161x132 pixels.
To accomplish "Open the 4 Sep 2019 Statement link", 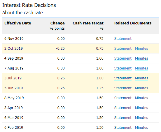I will pos(123,58).
